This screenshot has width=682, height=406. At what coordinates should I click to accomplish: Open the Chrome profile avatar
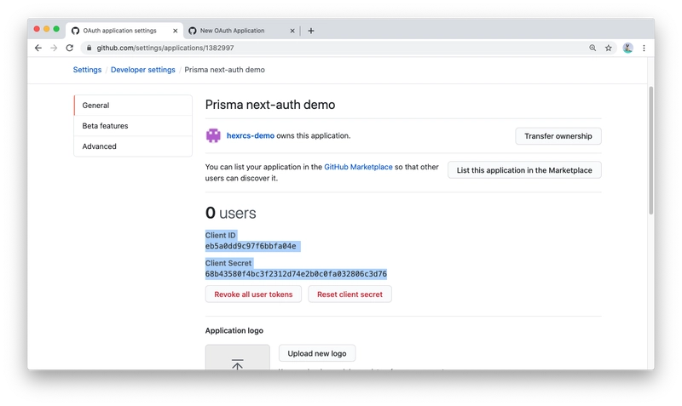627,48
